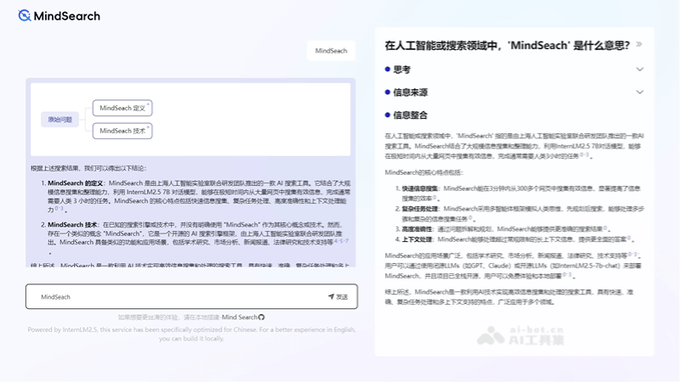Click the side panel question title

tap(506, 44)
